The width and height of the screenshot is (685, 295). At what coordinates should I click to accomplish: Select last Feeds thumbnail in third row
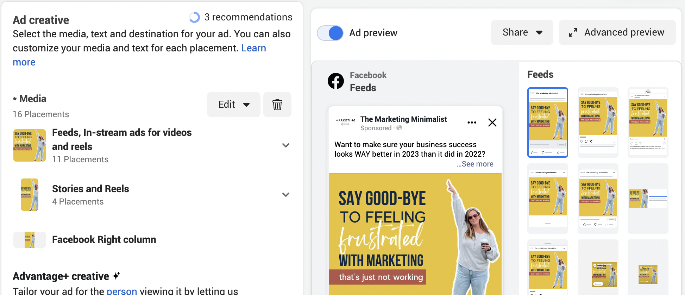(648, 267)
